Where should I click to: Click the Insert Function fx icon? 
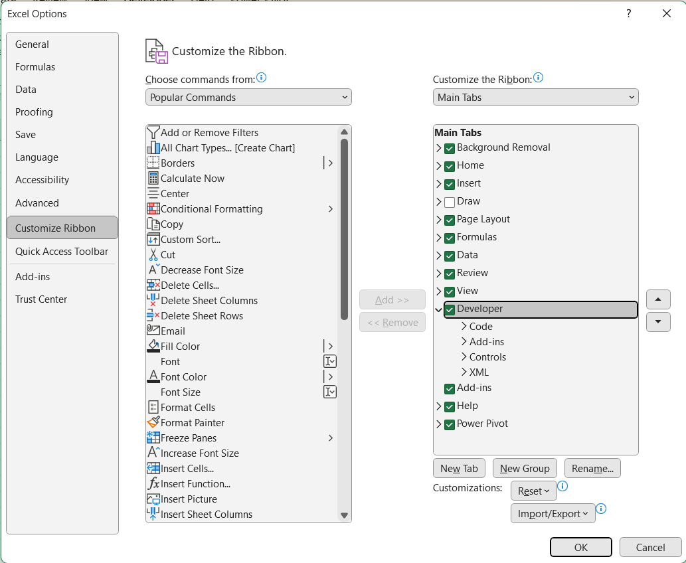pyautogui.click(x=153, y=484)
